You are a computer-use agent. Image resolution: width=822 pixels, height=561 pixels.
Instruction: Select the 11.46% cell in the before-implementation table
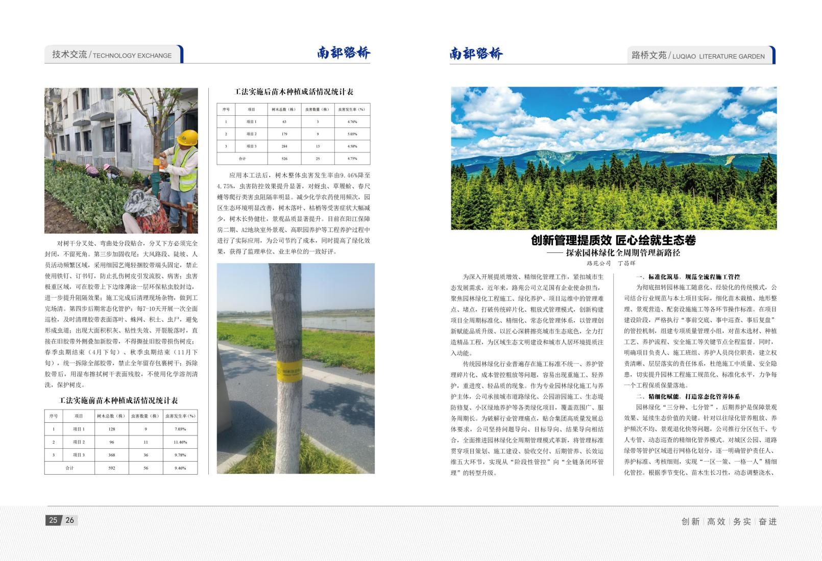click(x=180, y=442)
